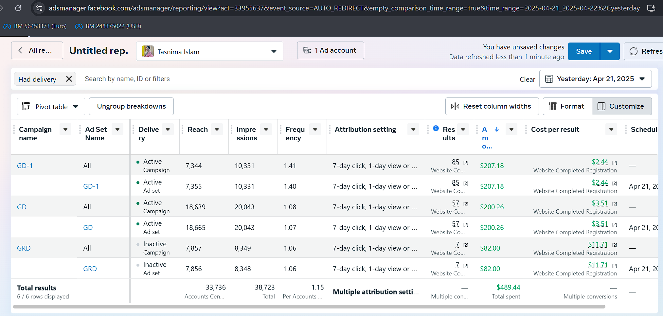The height and width of the screenshot is (316, 663).
Task: Open Save options dropdown arrow
Action: coord(610,51)
